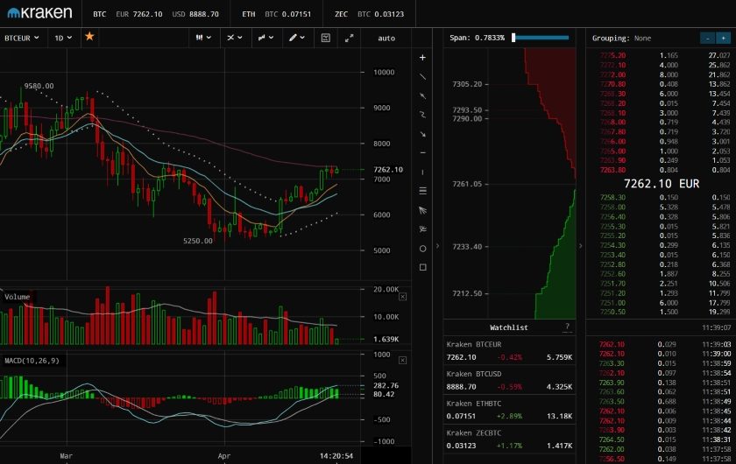Select the crosshair plus tool

click(422, 57)
